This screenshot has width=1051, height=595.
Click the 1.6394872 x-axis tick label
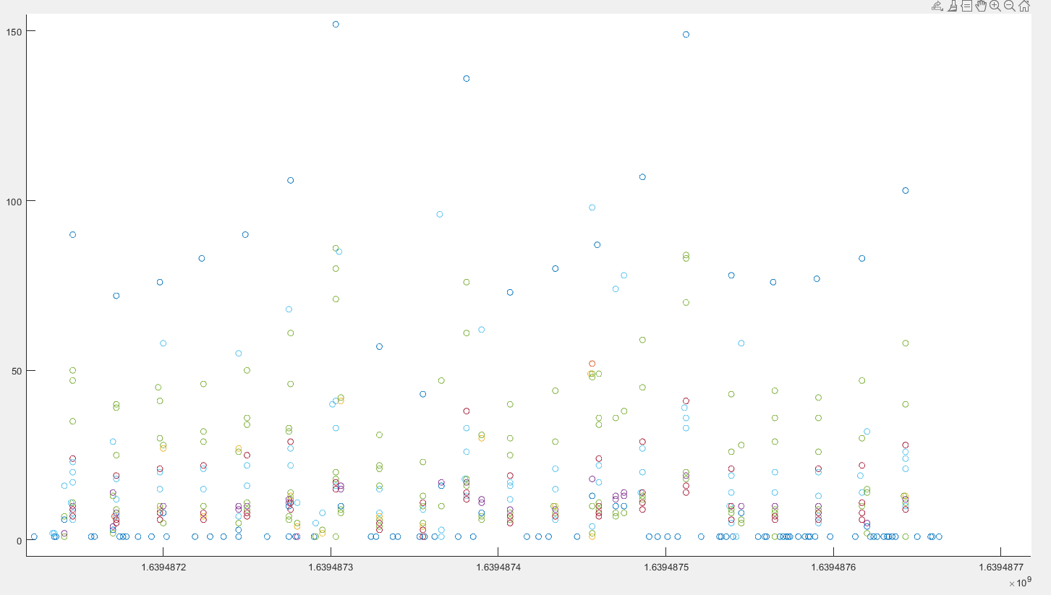pyautogui.click(x=164, y=567)
